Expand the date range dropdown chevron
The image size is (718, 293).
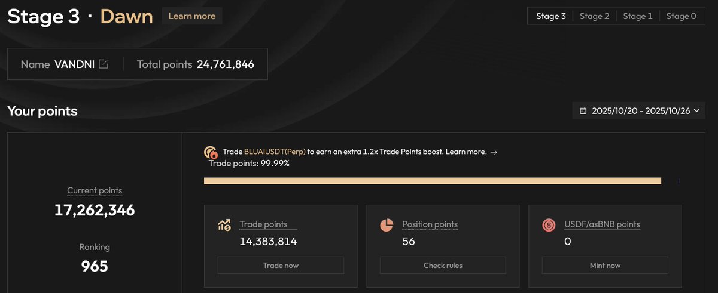click(x=695, y=111)
